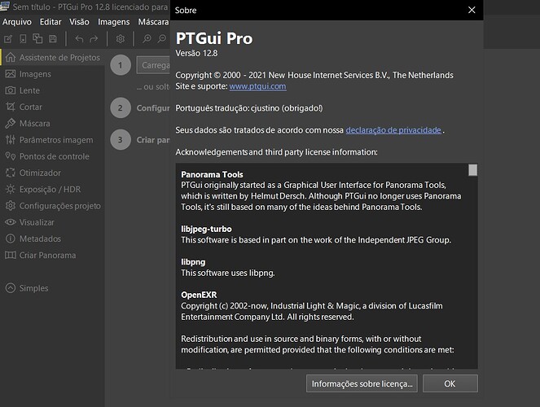Click the Save floppy disk icon

tap(53, 39)
